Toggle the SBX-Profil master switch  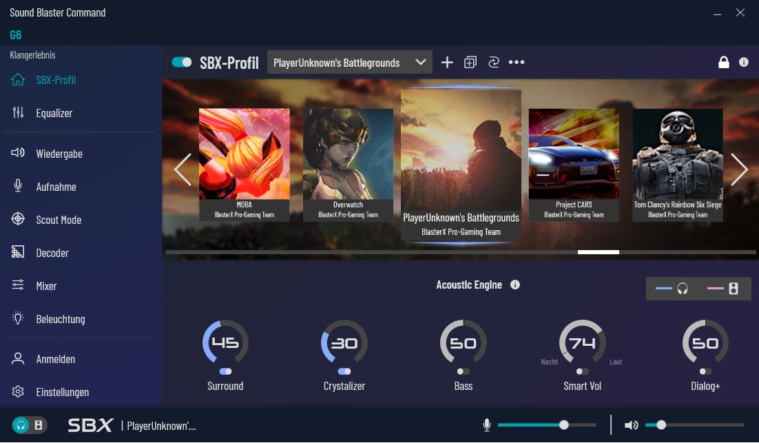[x=182, y=62]
